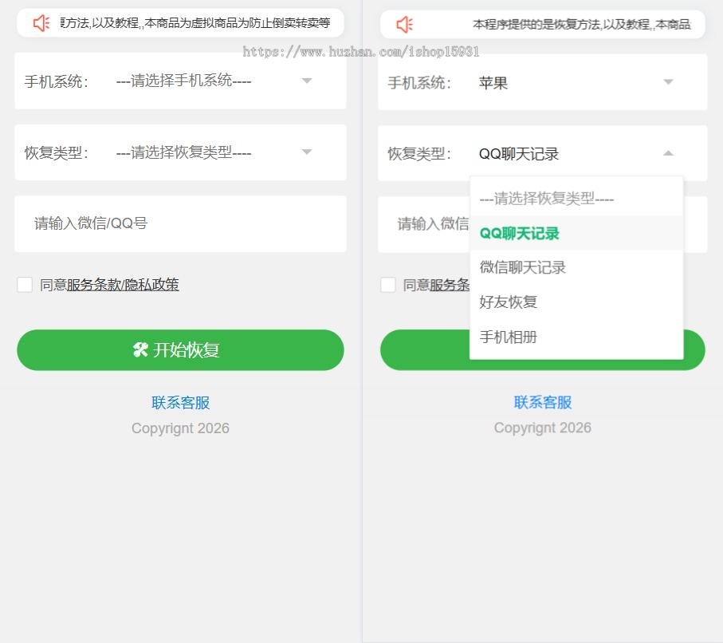Viewport: 723px width, 643px height.
Task: Focus the partly covered 请输入微信 input in right panel
Action: (424, 224)
